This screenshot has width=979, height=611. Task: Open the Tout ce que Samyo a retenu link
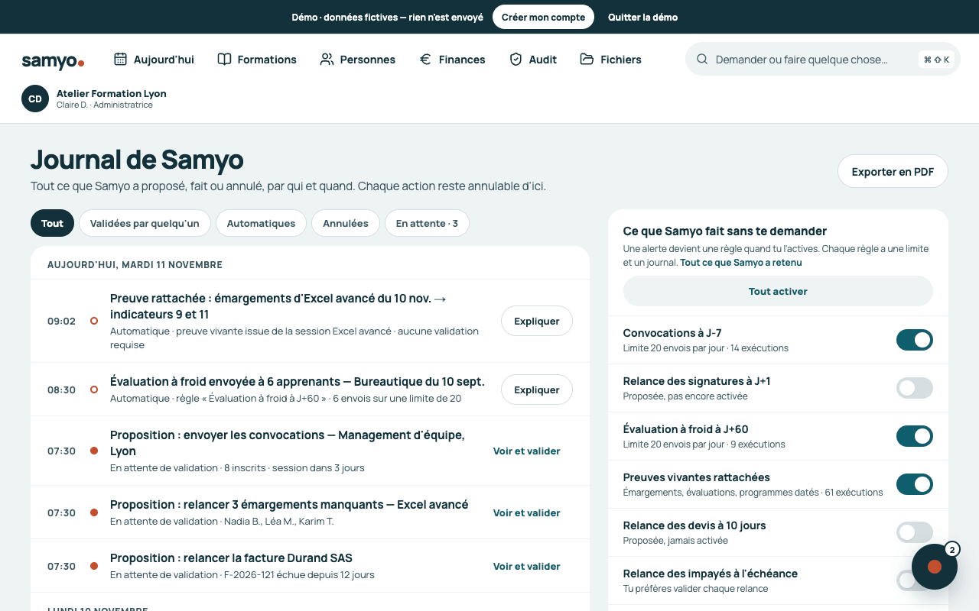click(x=741, y=262)
